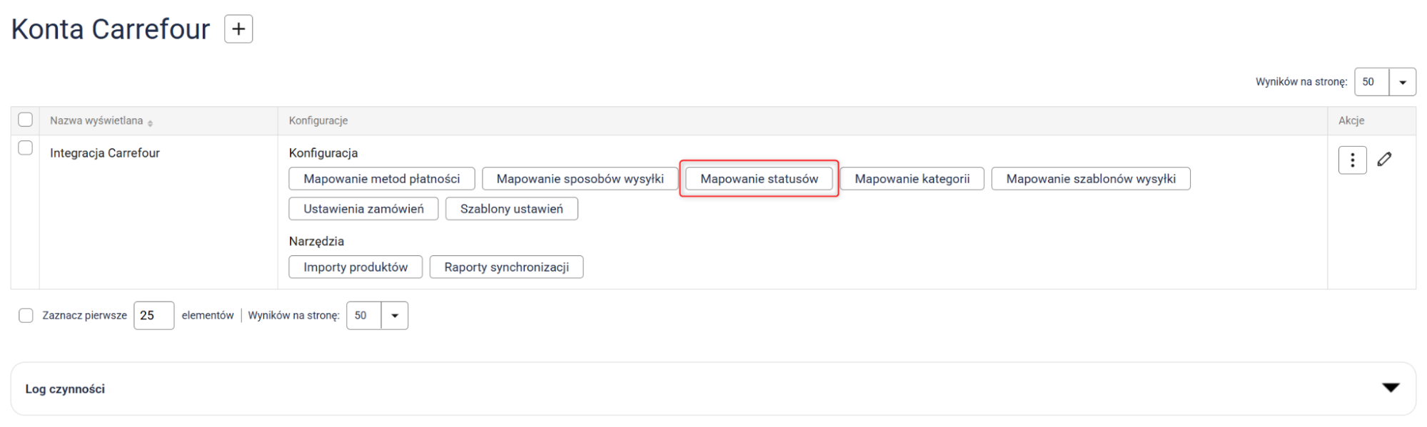Open Ustawienia zamówień settings

[363, 209]
